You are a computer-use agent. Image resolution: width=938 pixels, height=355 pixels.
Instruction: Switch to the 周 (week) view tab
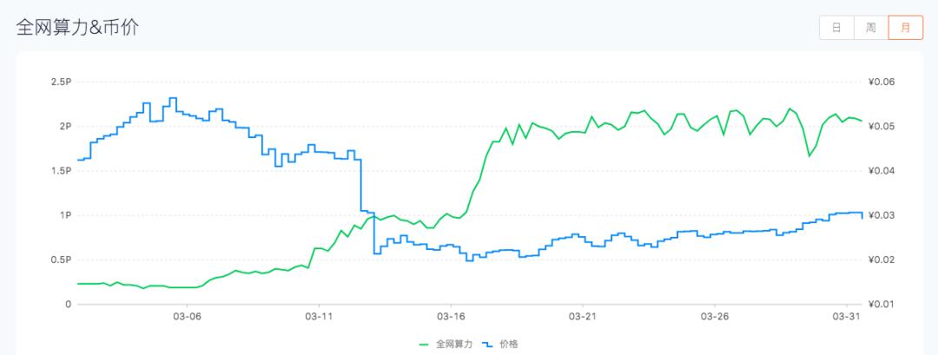coord(870,28)
